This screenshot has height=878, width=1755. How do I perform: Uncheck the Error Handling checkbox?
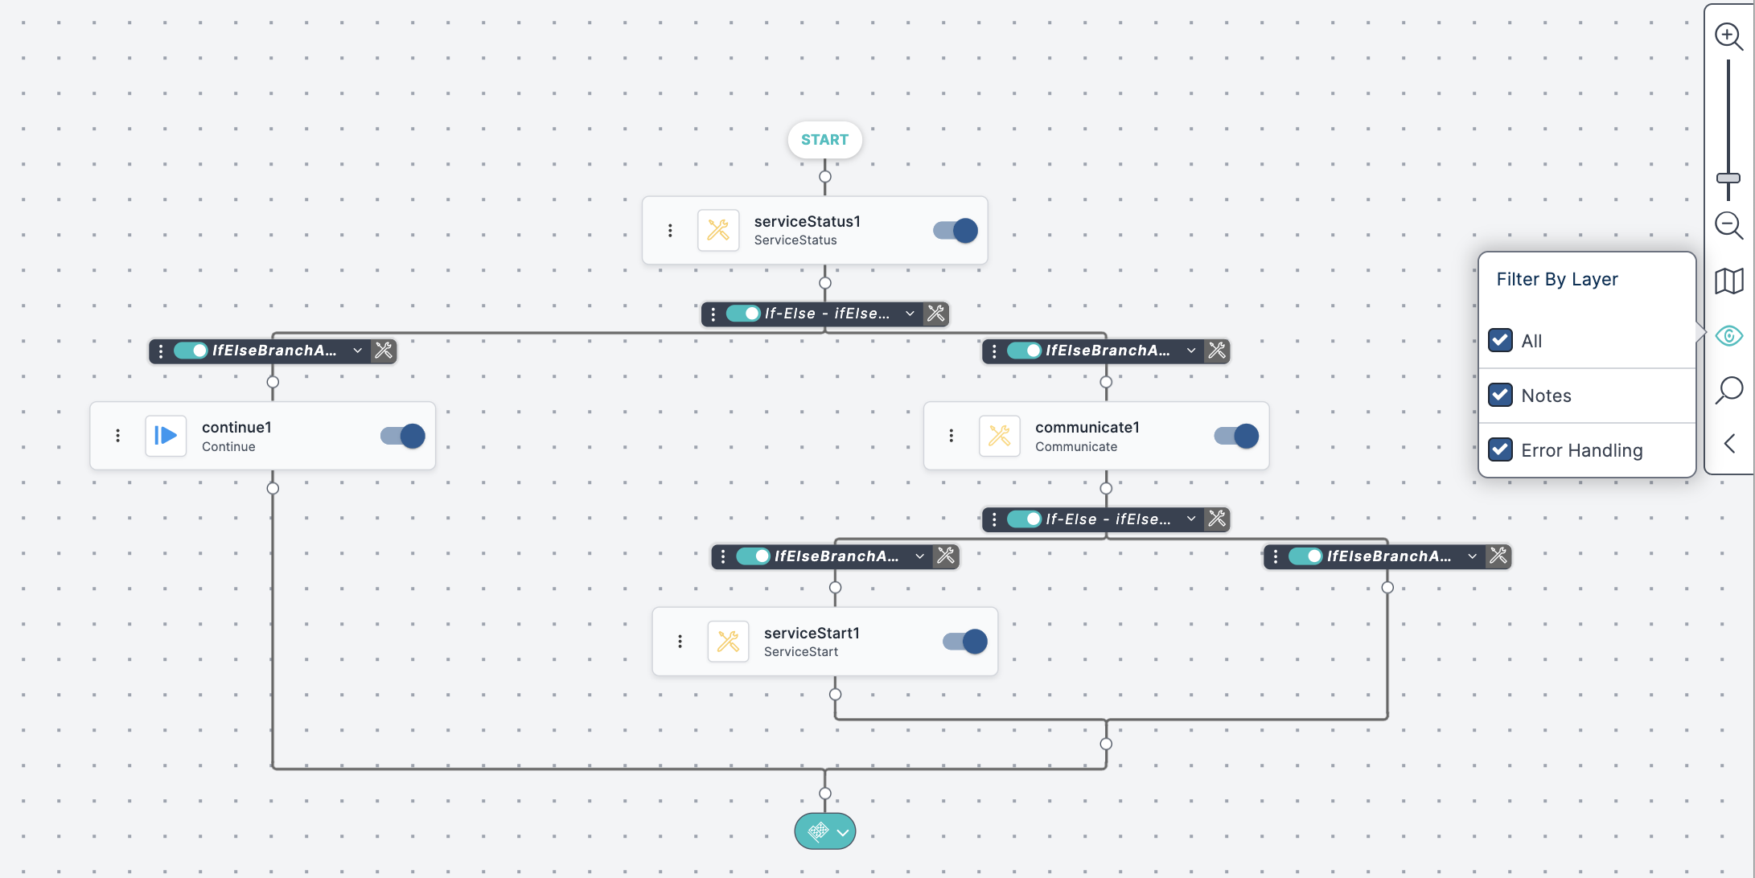1500,449
